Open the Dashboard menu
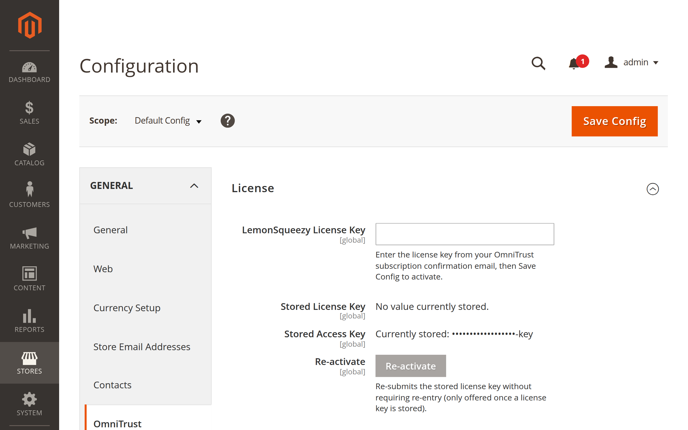The height and width of the screenshot is (430, 688). point(30,73)
